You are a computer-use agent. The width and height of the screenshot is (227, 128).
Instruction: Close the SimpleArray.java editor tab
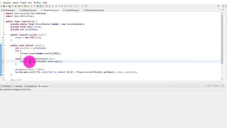click(60, 10)
